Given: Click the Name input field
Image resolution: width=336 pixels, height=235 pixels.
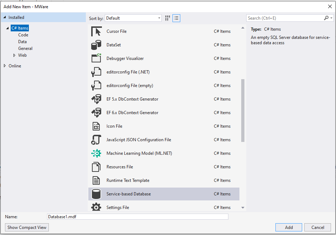Looking at the screenshot, I should tap(138, 216).
